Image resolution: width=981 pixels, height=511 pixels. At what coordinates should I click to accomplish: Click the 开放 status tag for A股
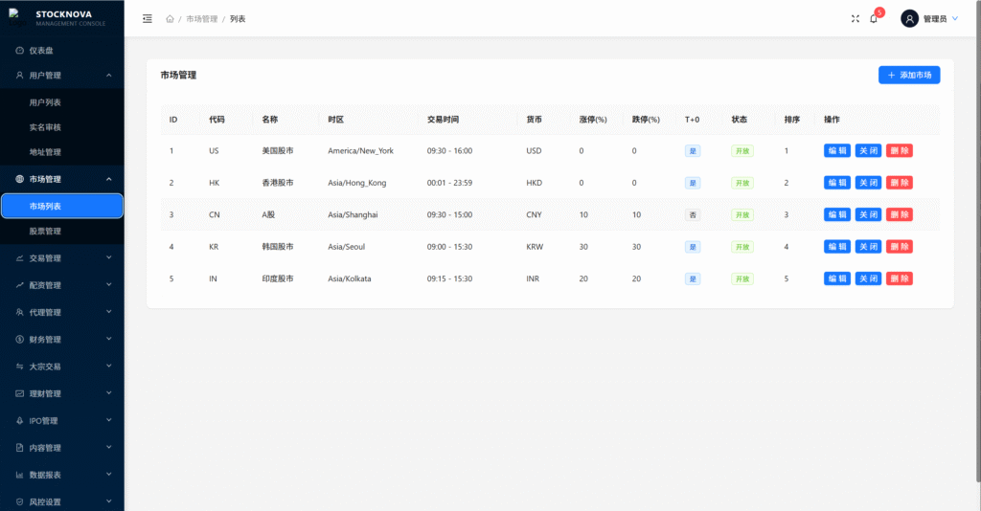742,215
